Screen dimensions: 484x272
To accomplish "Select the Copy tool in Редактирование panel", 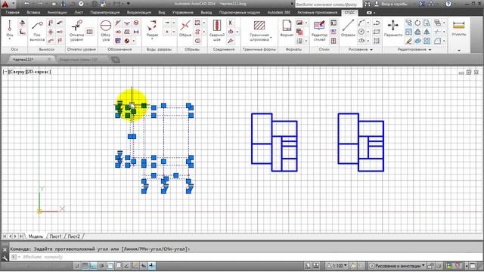I will tap(408, 23).
